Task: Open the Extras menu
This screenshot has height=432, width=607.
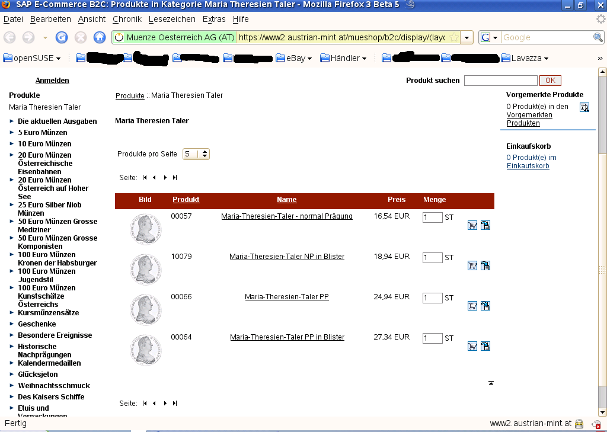Action: (214, 19)
